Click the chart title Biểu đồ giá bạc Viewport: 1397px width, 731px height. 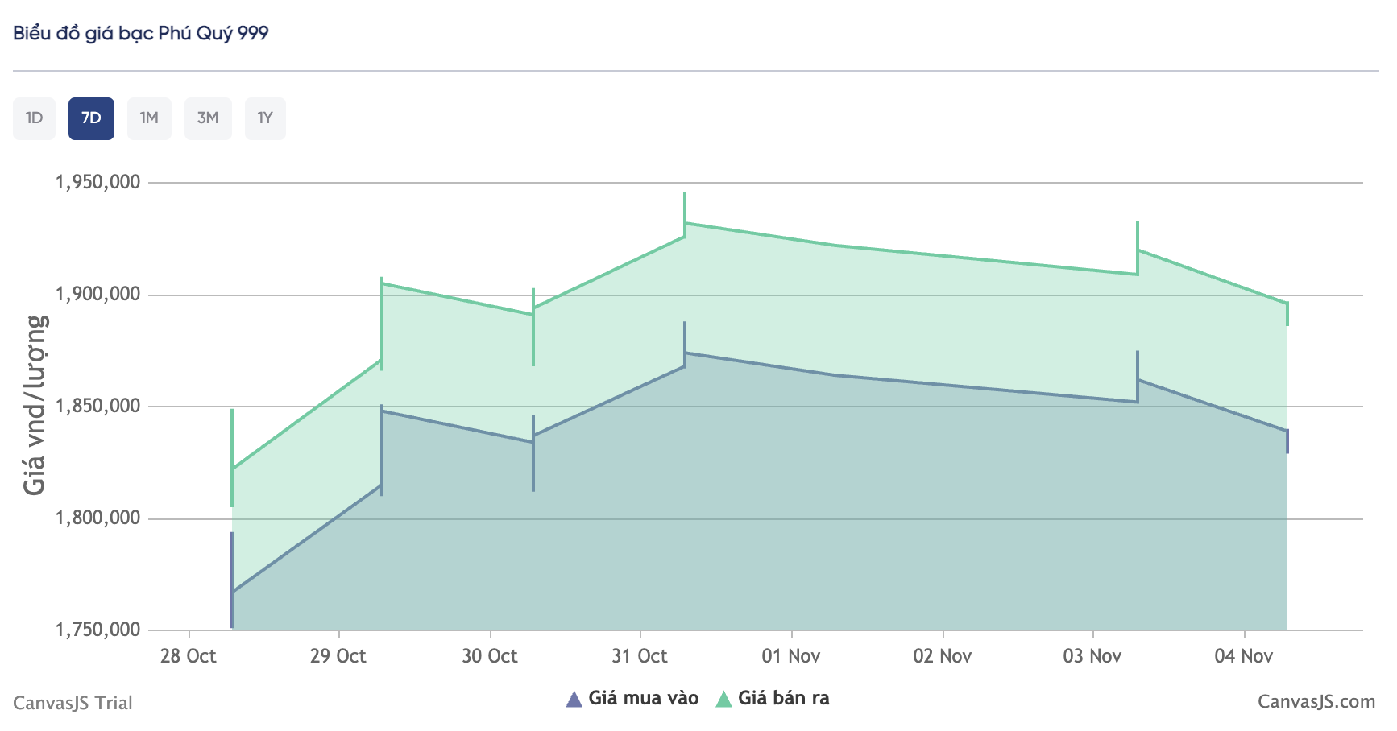(x=141, y=33)
